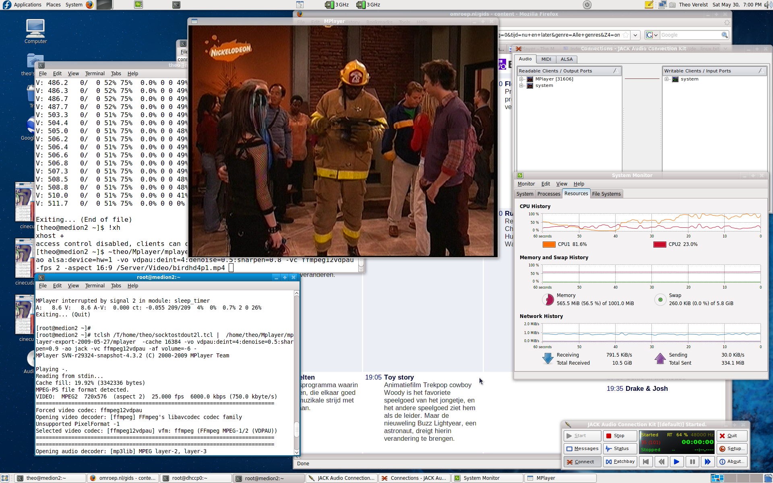Open Computer desktop icon
Screen dimensions: 773x483
(35, 31)
